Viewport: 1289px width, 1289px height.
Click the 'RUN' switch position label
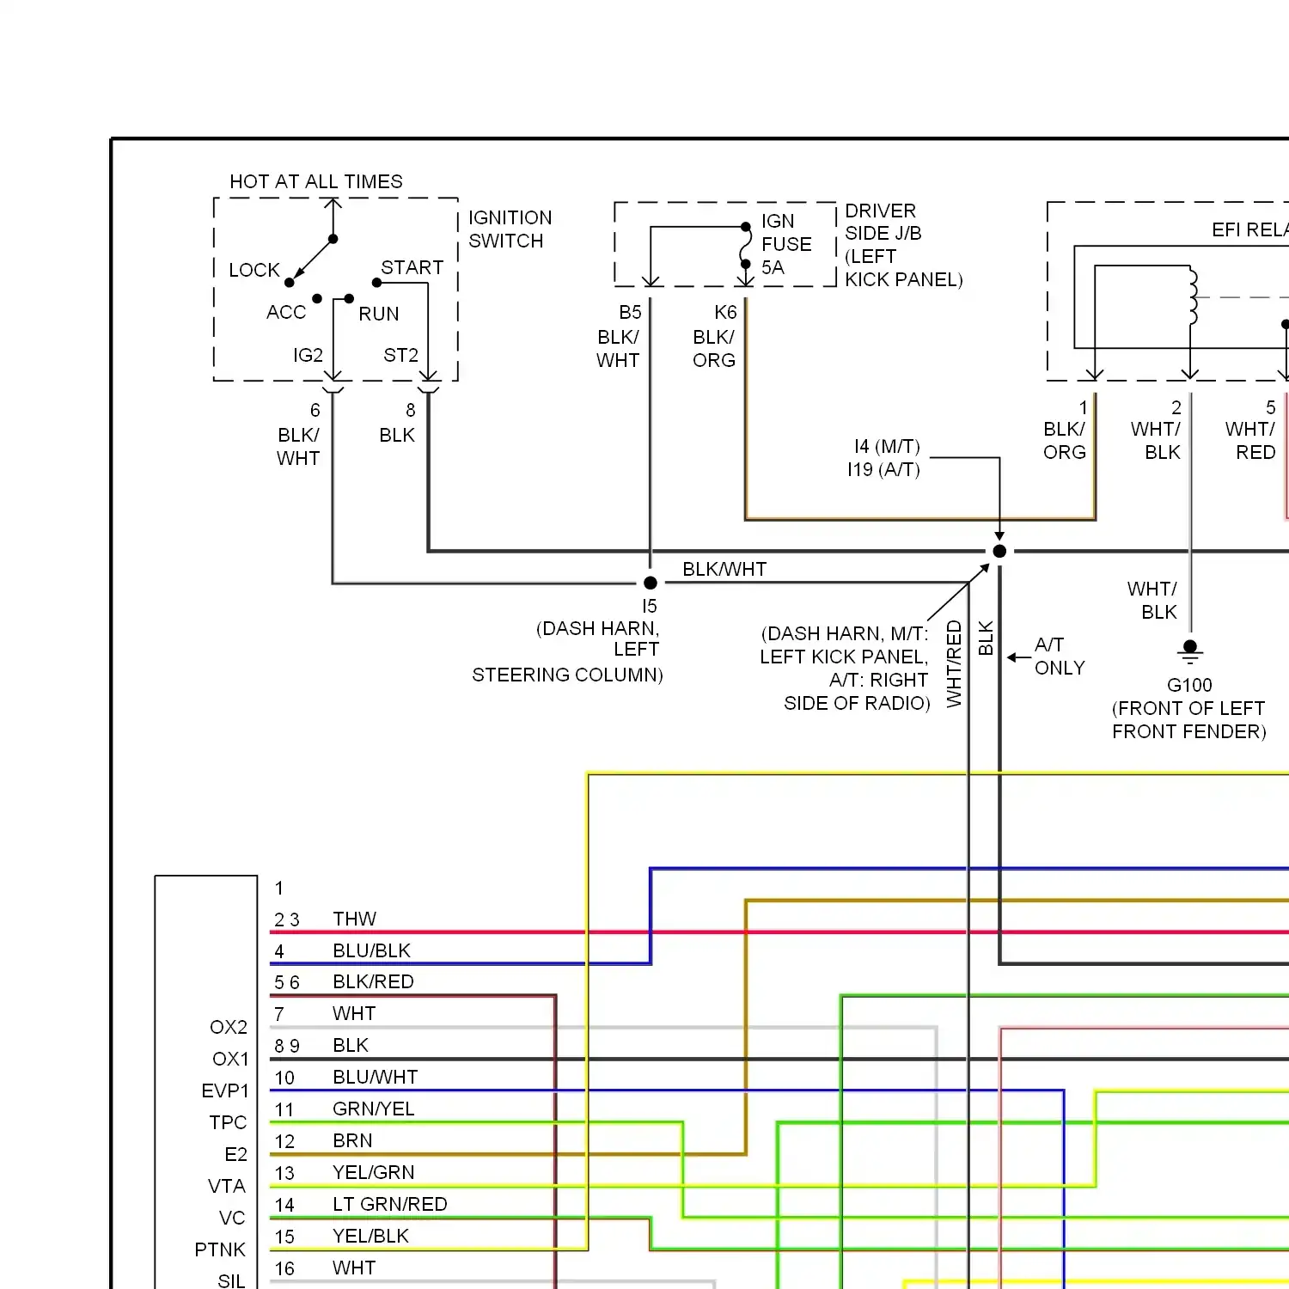coord(379,314)
